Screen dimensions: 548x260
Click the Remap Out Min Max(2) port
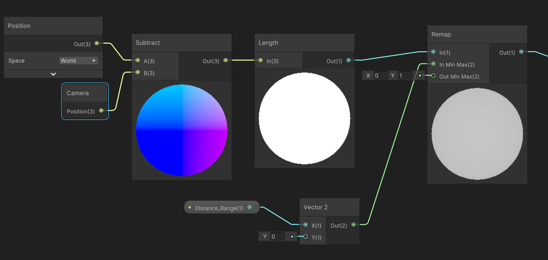click(x=433, y=76)
